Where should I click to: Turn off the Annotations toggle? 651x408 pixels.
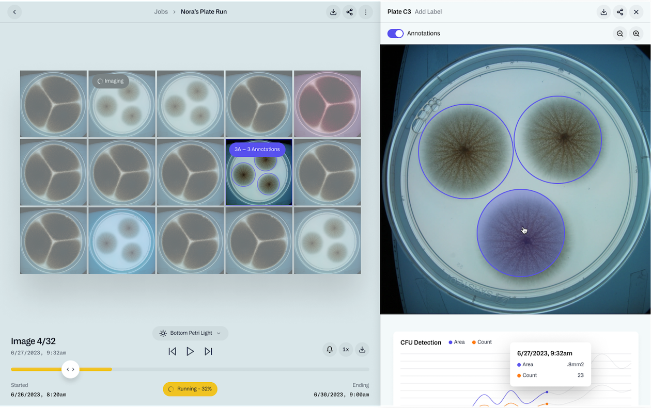[x=395, y=34]
